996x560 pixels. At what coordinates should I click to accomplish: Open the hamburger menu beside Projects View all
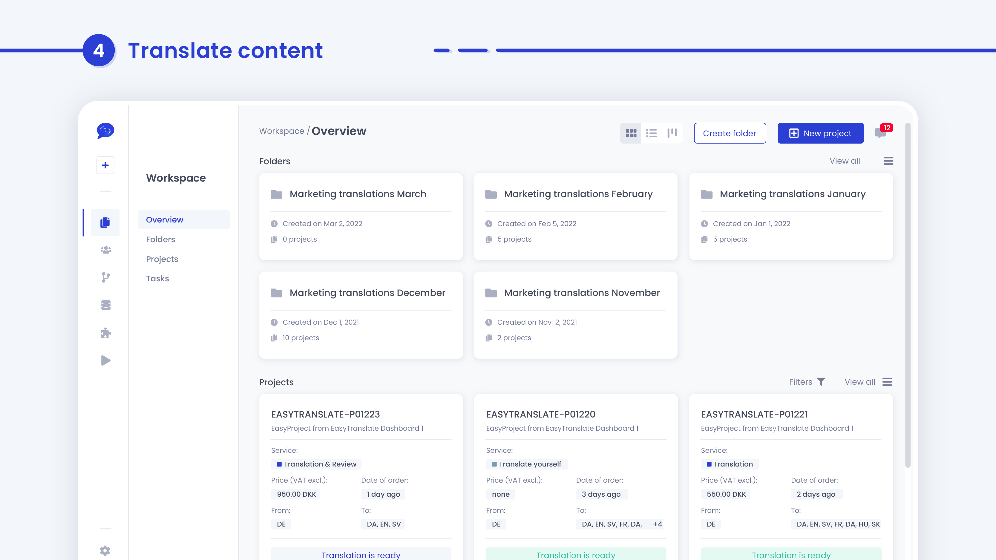tap(887, 382)
